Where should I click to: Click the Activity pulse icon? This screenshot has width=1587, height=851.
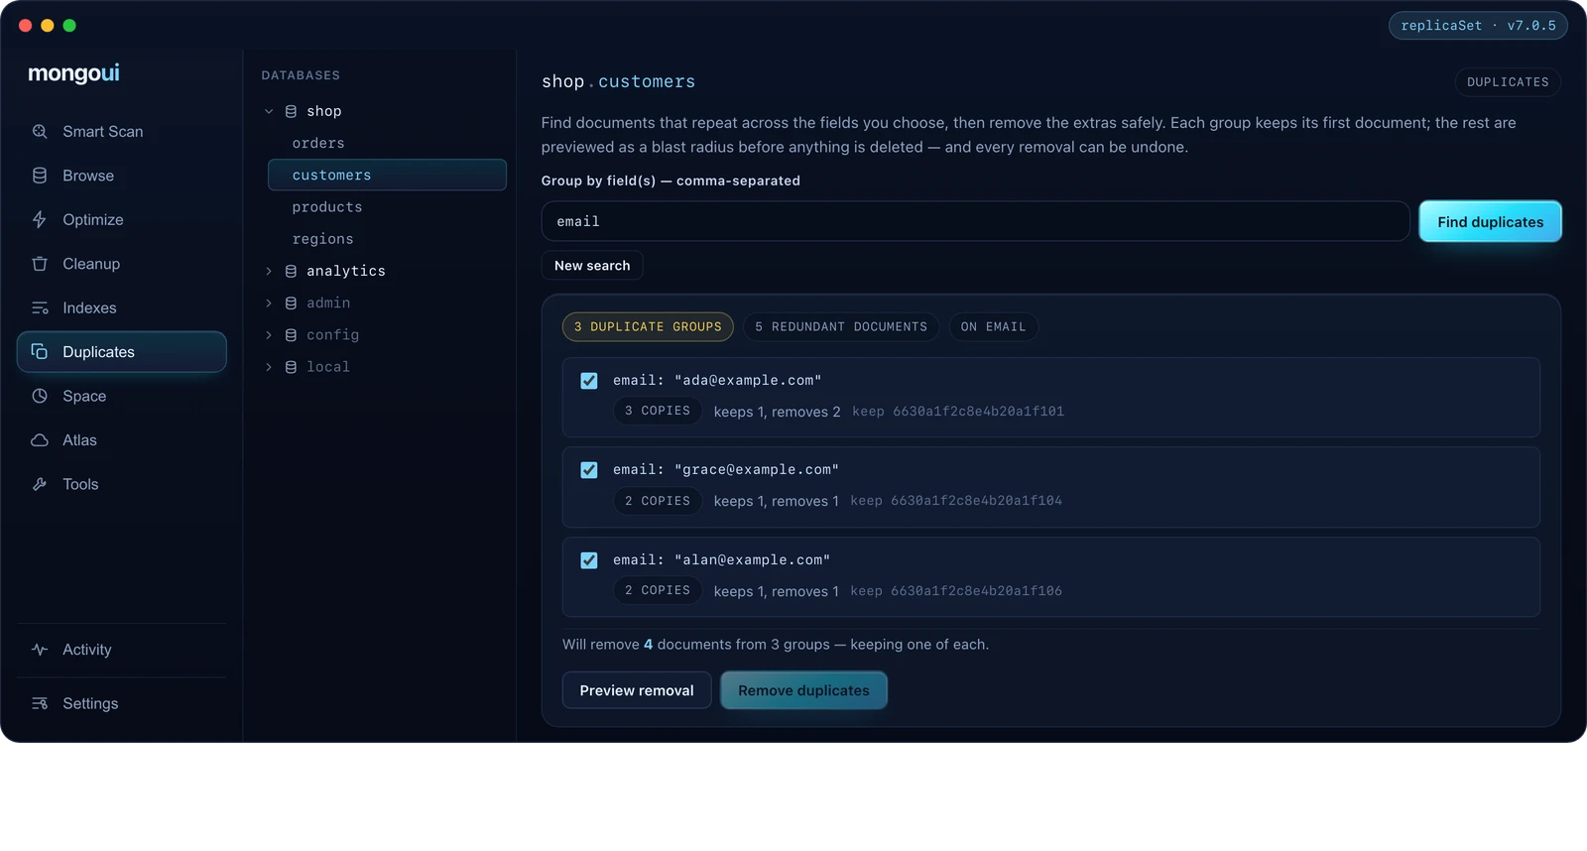coord(40,650)
